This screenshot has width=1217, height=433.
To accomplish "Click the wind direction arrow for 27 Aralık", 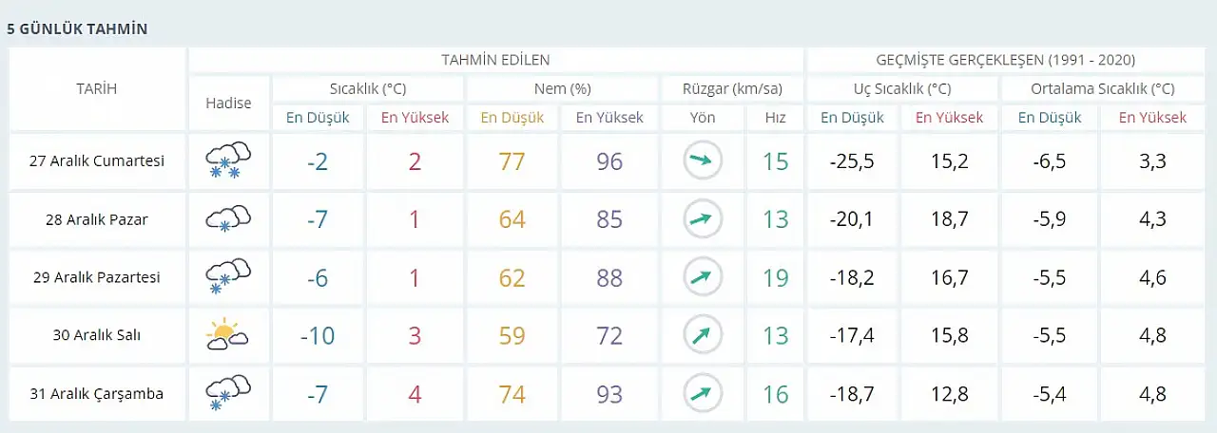I will (703, 160).
